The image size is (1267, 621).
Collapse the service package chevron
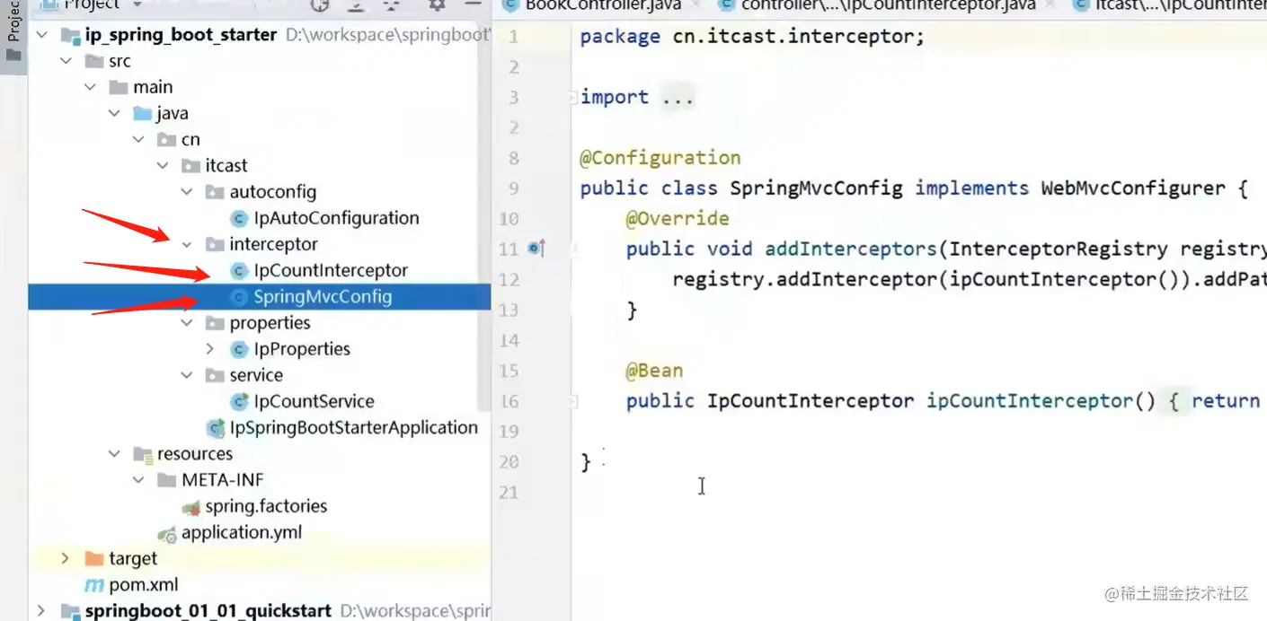[187, 375]
